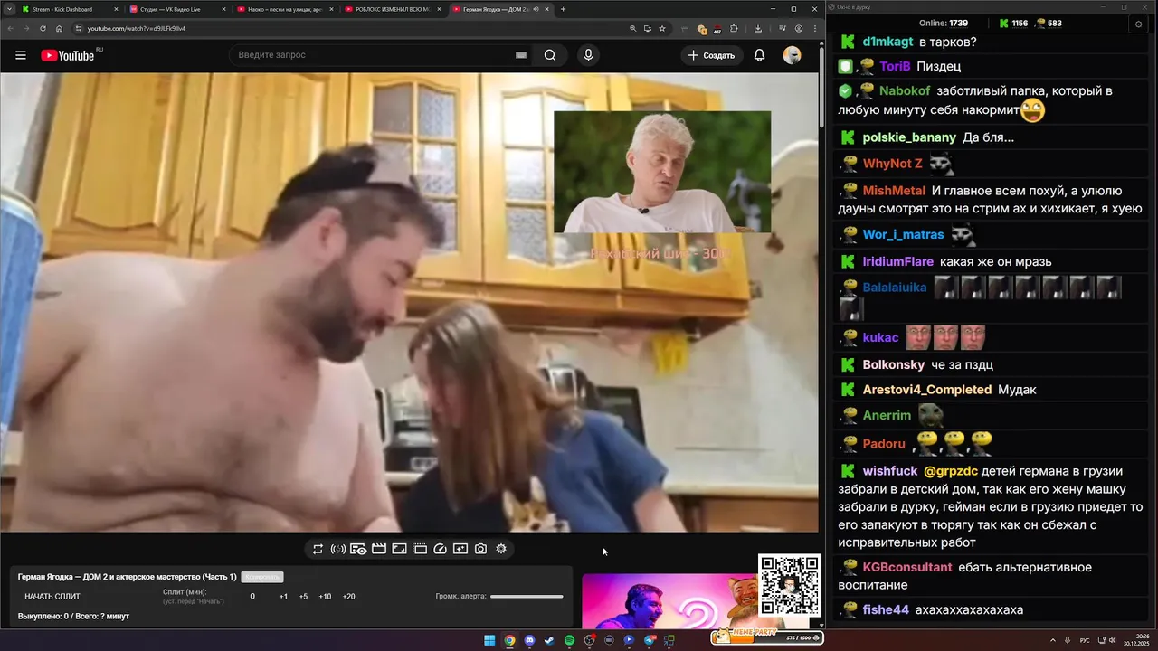Viewport: 1158px width, 651px height.
Task: Adjust the Громк. алерта volume slider
Action: [x=527, y=597]
